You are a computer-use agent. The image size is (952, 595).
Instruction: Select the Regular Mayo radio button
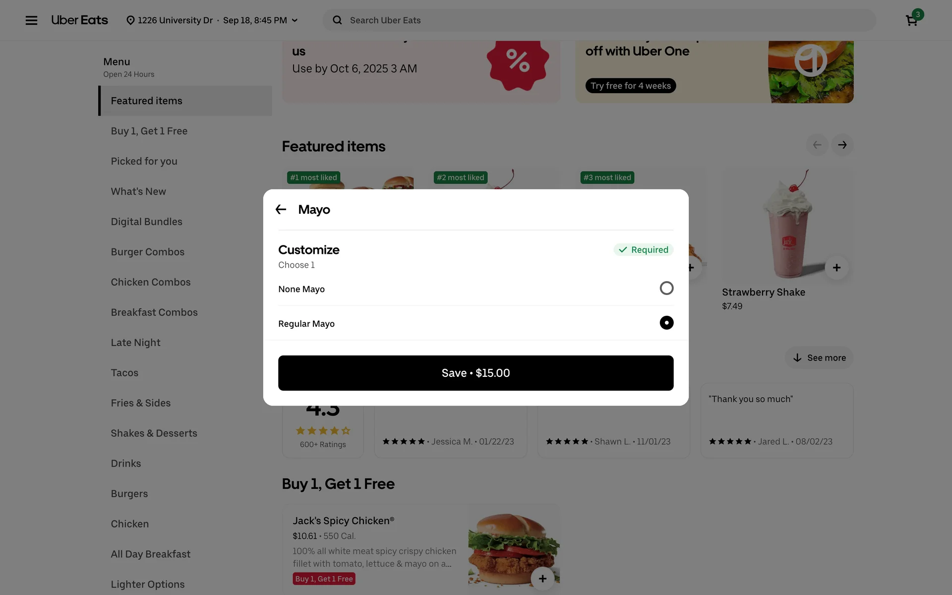pyautogui.click(x=666, y=323)
